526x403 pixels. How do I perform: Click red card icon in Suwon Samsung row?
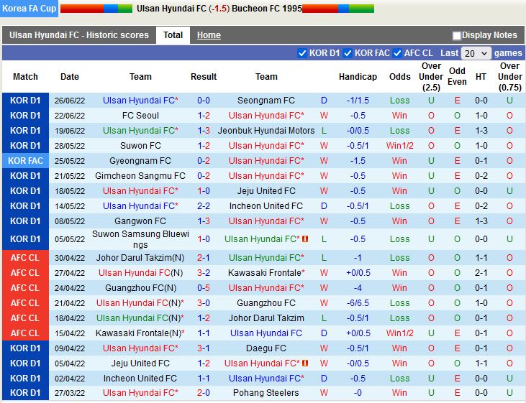[x=305, y=239]
